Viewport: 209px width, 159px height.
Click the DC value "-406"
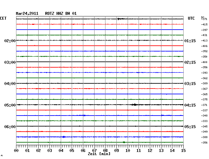(x=204, y=46)
